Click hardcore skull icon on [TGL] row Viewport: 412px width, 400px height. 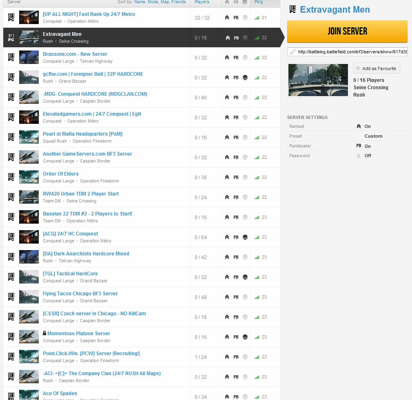245,277
